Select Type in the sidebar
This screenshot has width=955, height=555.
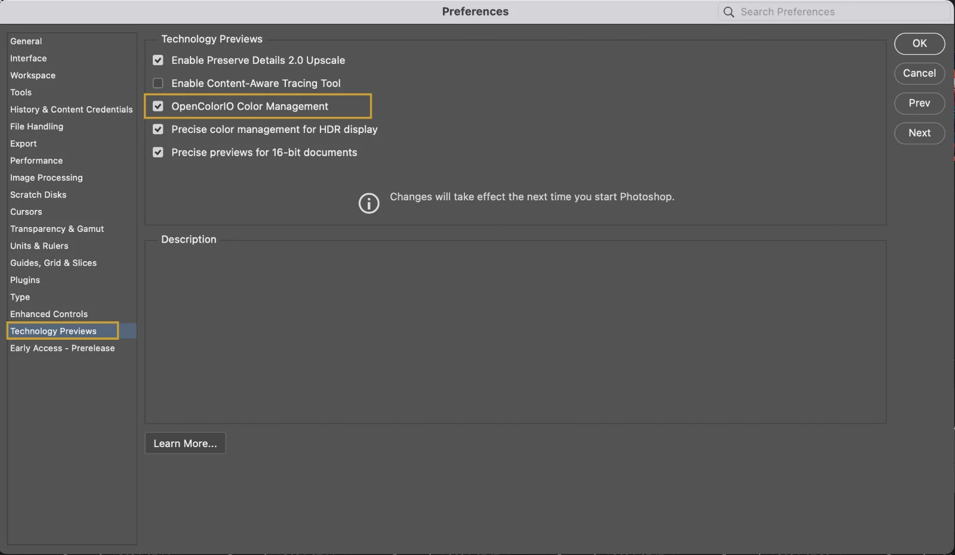[x=20, y=297]
